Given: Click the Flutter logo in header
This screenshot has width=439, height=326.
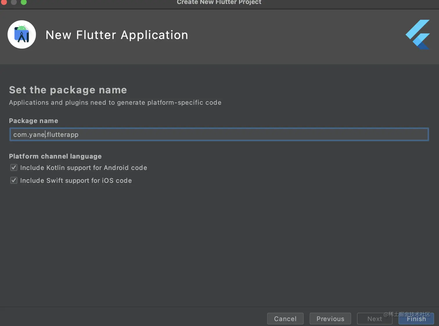Looking at the screenshot, I should pos(418,35).
